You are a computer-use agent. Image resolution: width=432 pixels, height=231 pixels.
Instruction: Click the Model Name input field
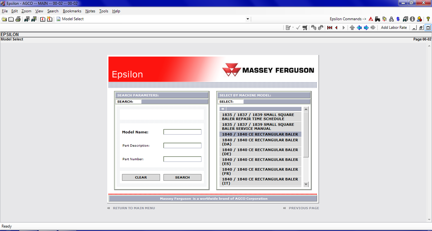183,132
